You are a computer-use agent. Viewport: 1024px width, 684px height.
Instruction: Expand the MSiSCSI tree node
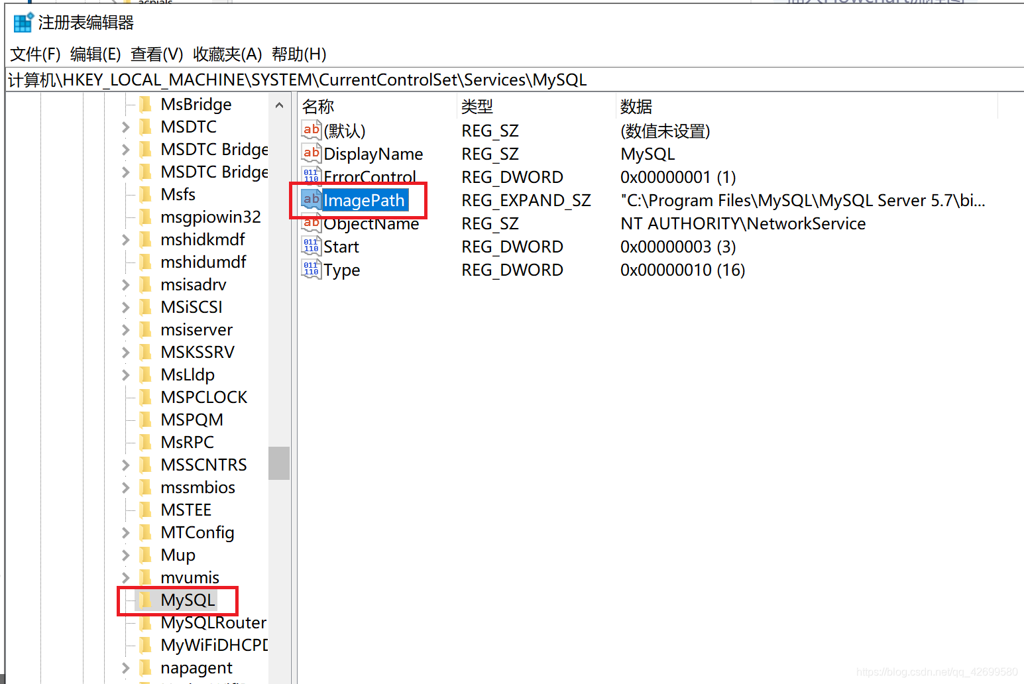tap(125, 307)
